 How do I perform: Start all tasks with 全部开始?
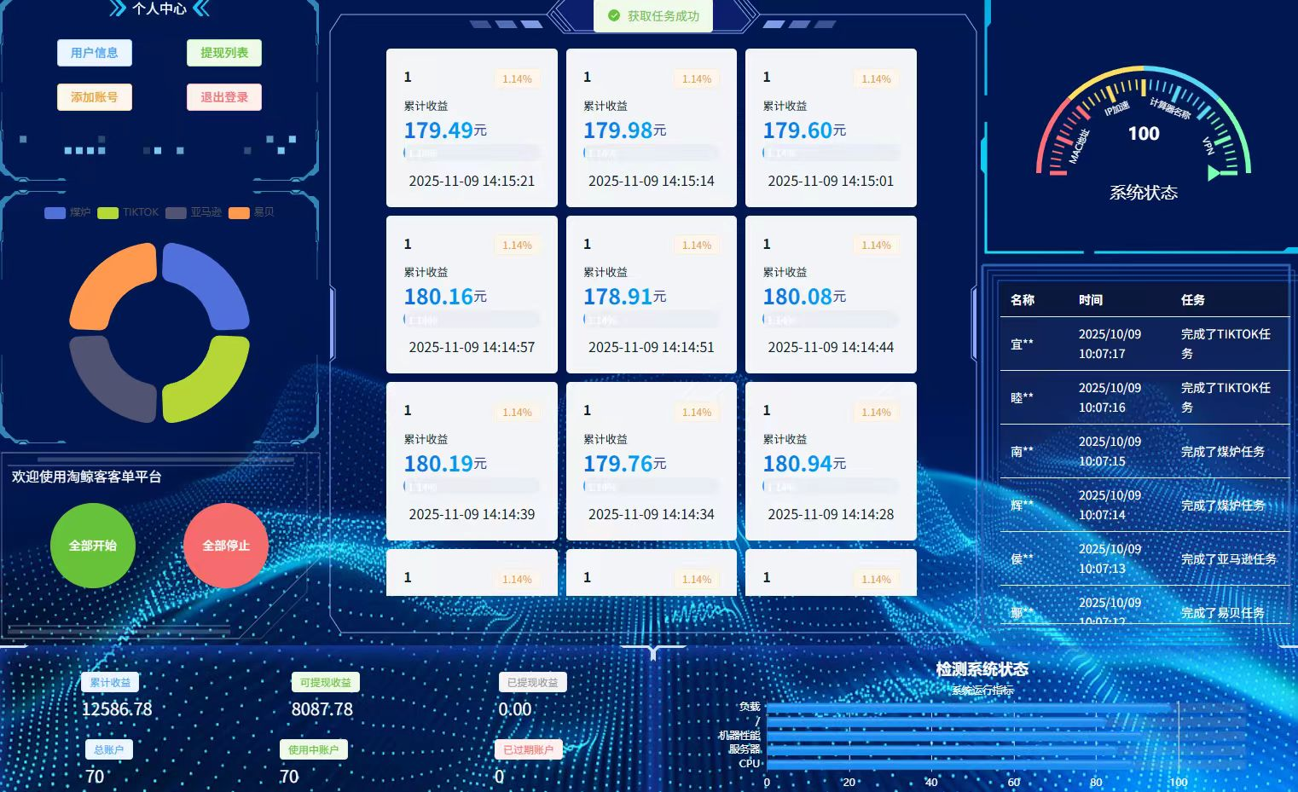click(93, 546)
